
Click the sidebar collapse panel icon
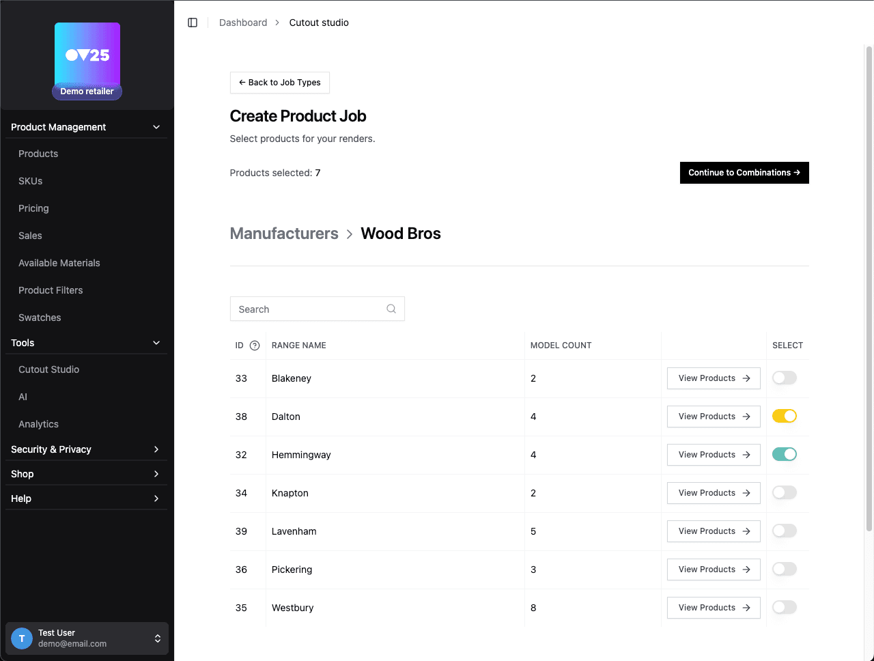(x=193, y=23)
